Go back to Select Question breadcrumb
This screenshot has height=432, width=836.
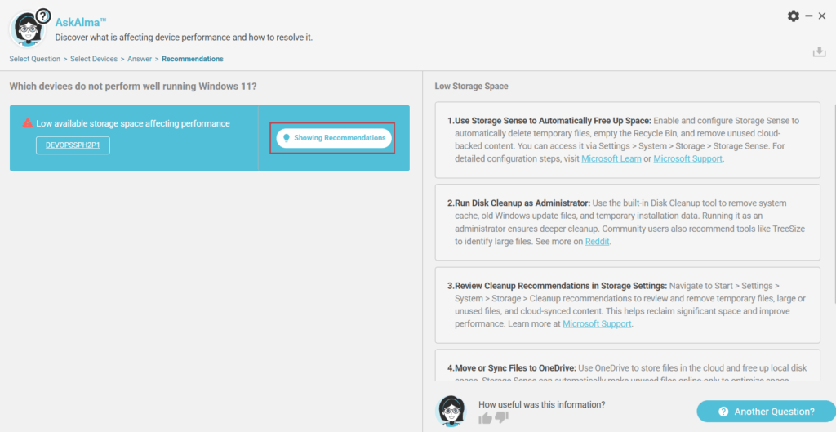35,59
